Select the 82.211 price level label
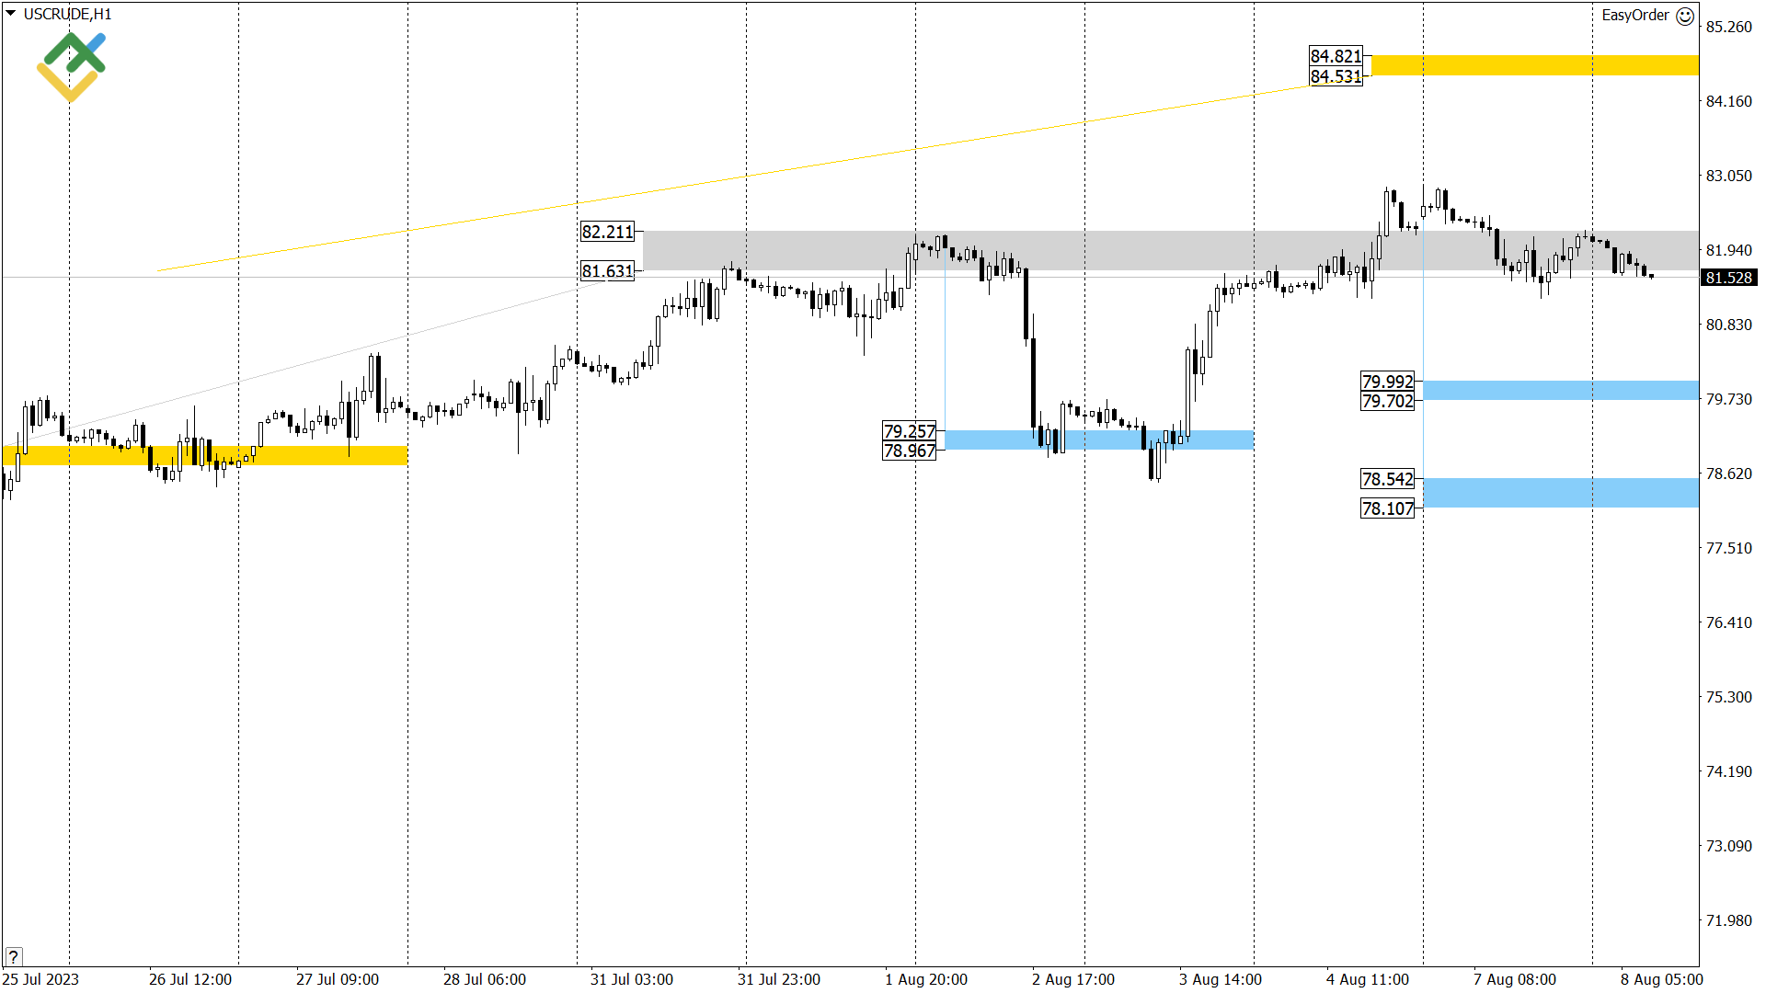Screen dimensions: 1766x993 click(608, 232)
